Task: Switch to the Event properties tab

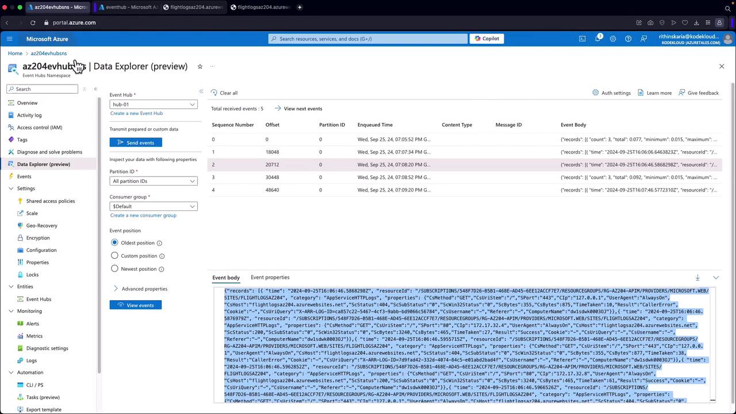Action: pos(270,277)
